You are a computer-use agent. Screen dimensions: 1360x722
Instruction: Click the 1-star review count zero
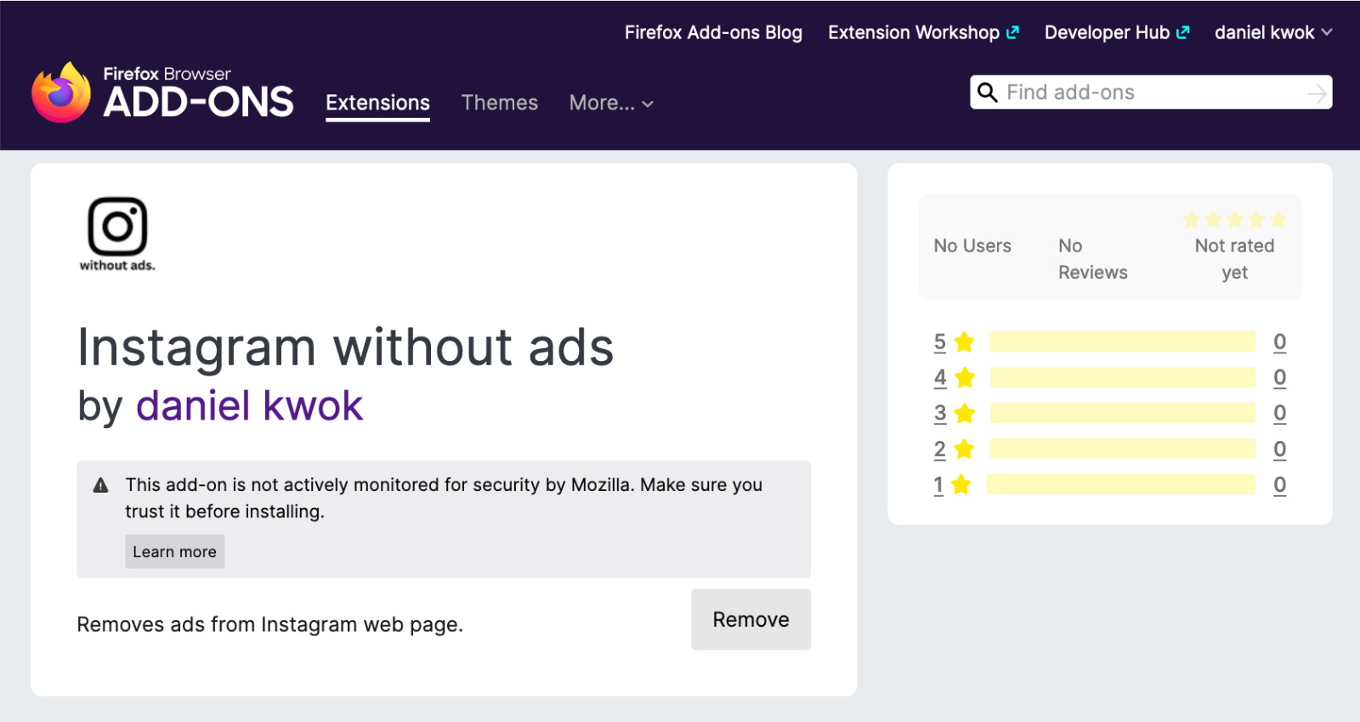(1279, 484)
